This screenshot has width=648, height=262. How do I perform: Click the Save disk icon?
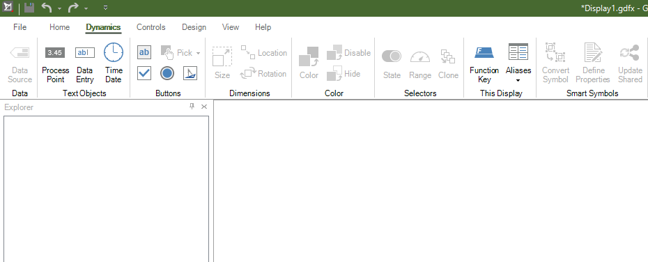tap(29, 8)
